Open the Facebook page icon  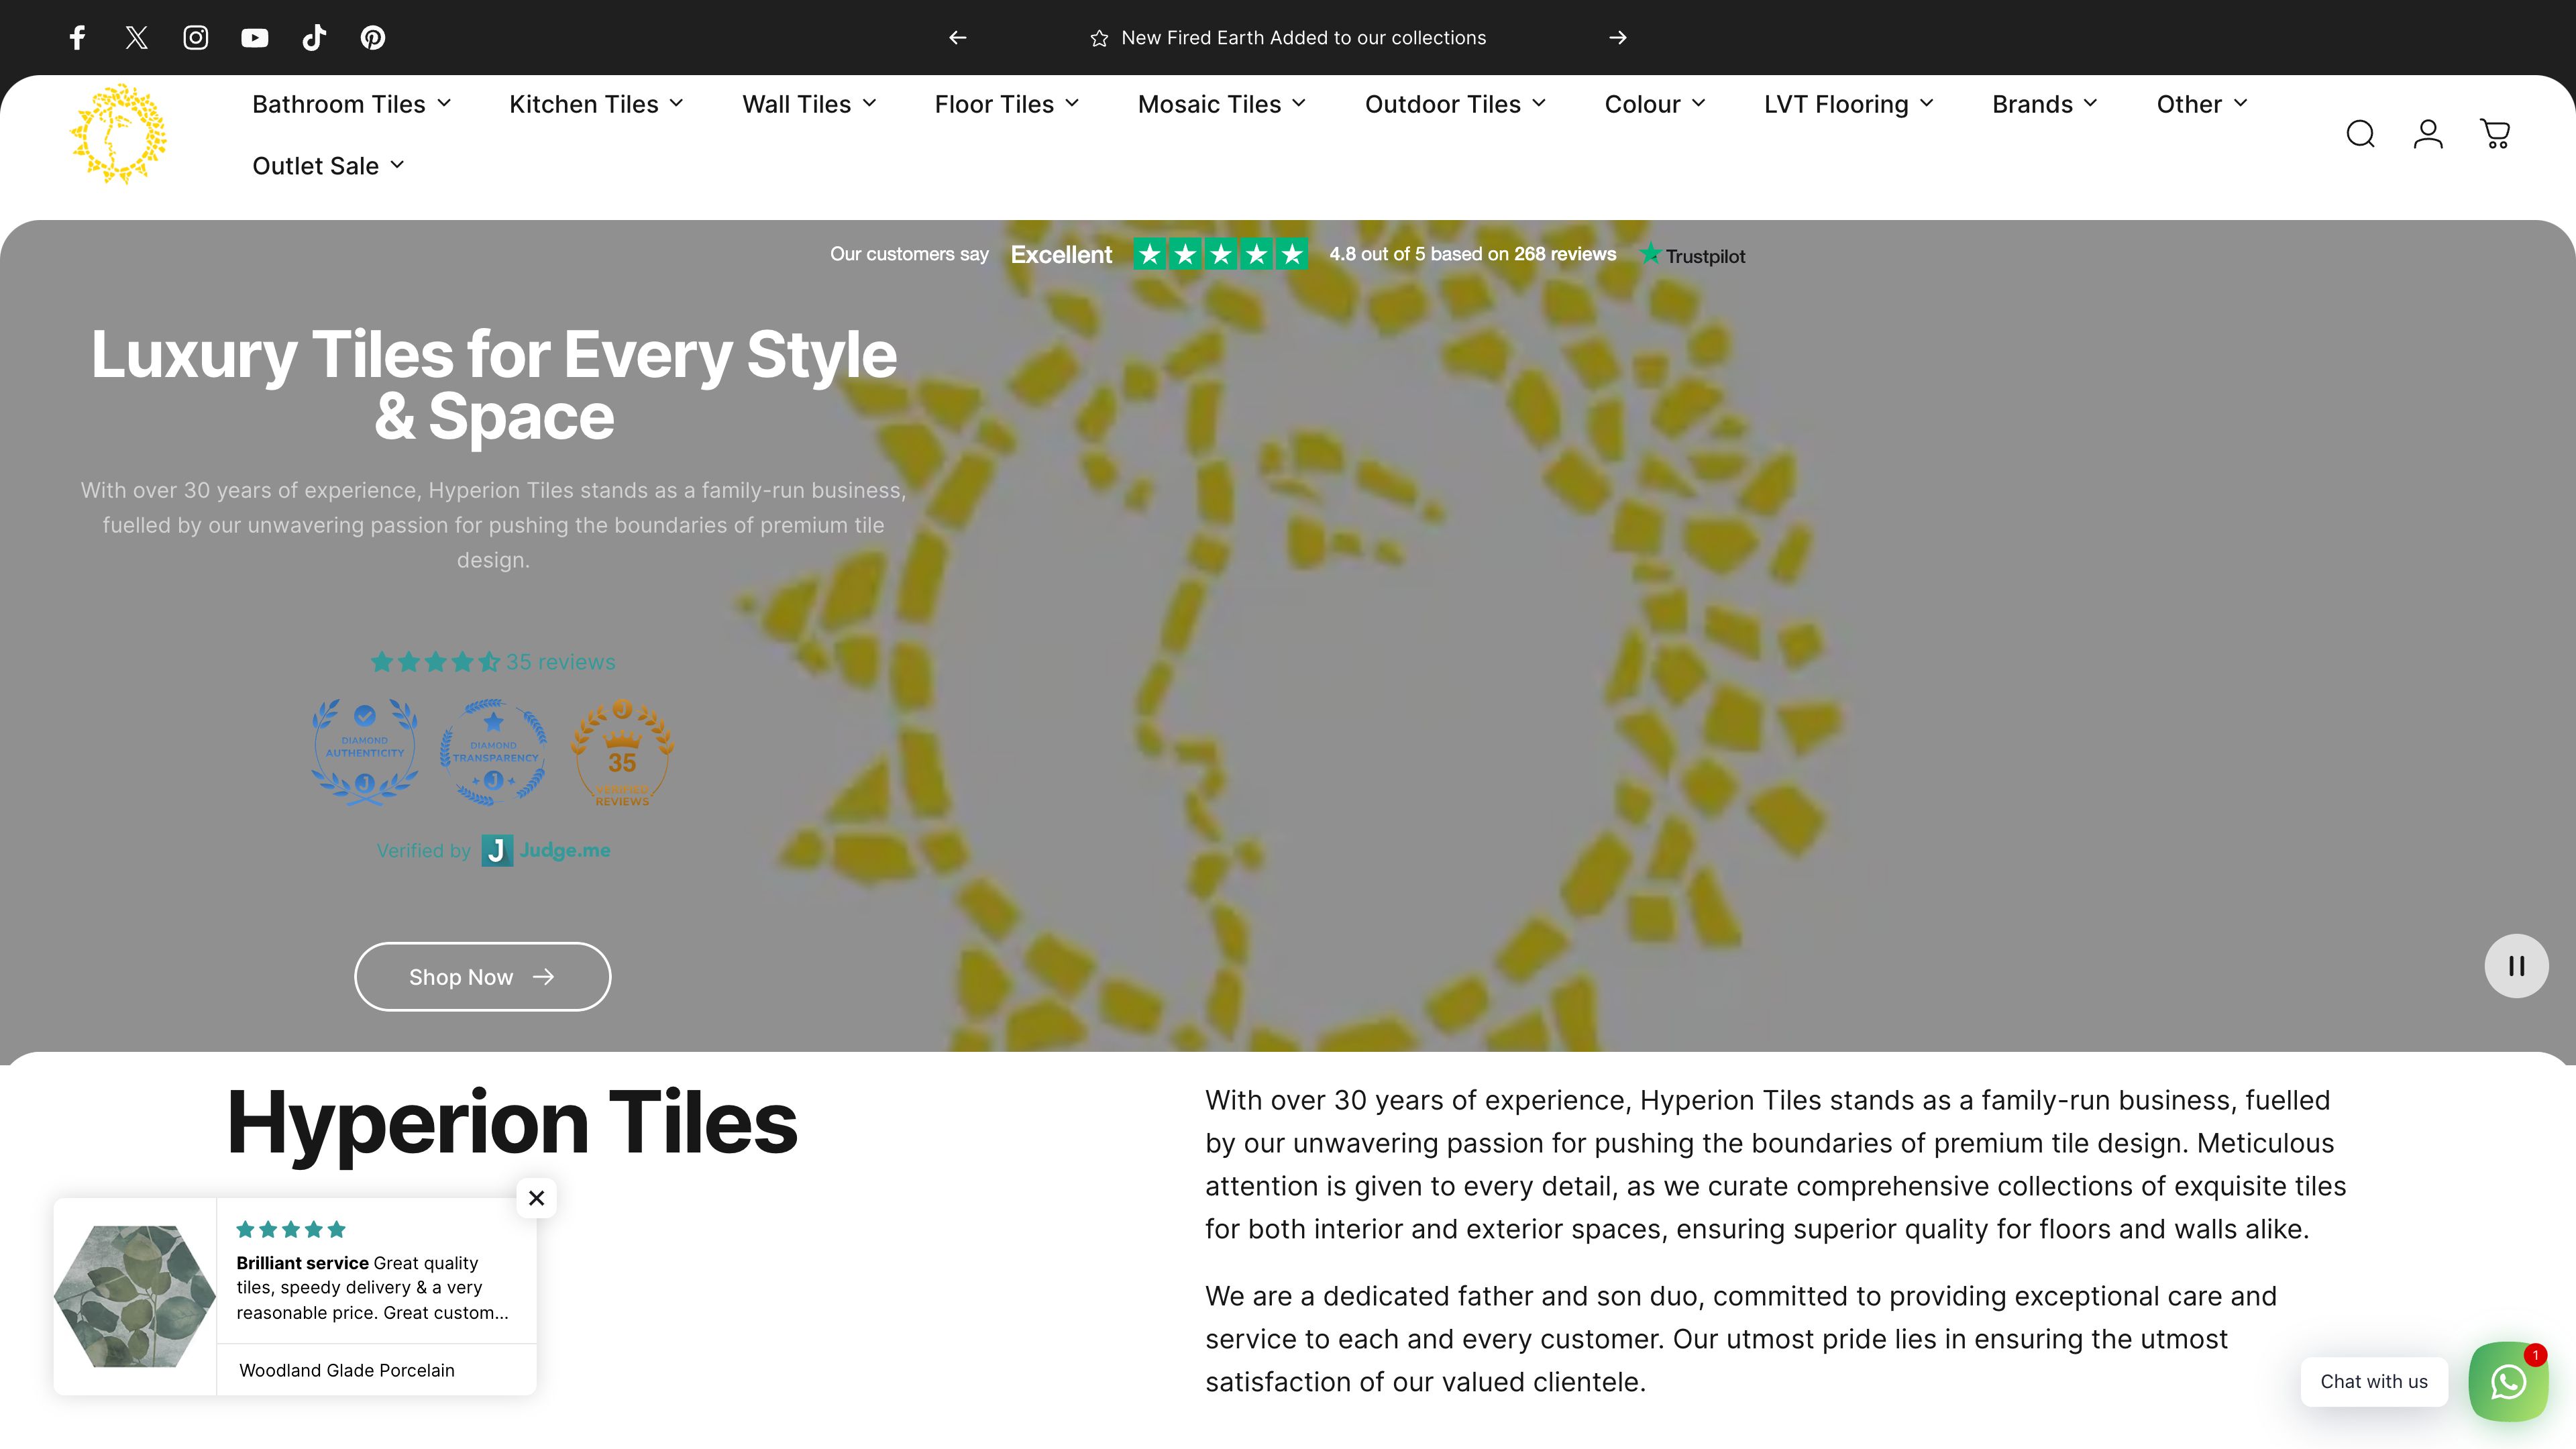(77, 37)
